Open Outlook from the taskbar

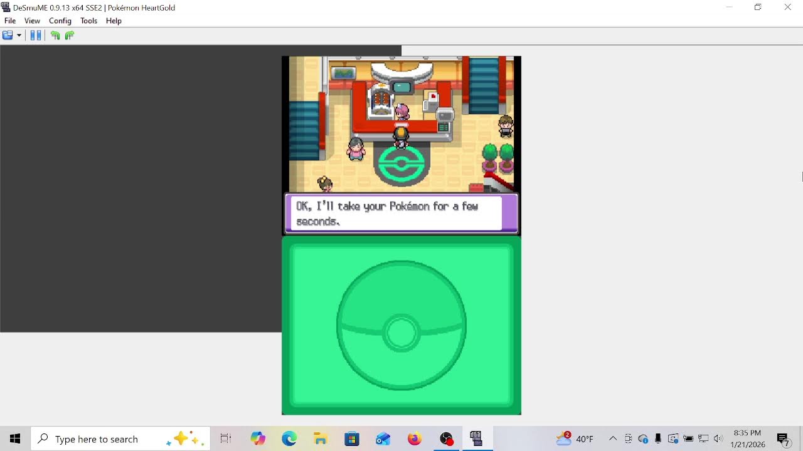(383, 439)
